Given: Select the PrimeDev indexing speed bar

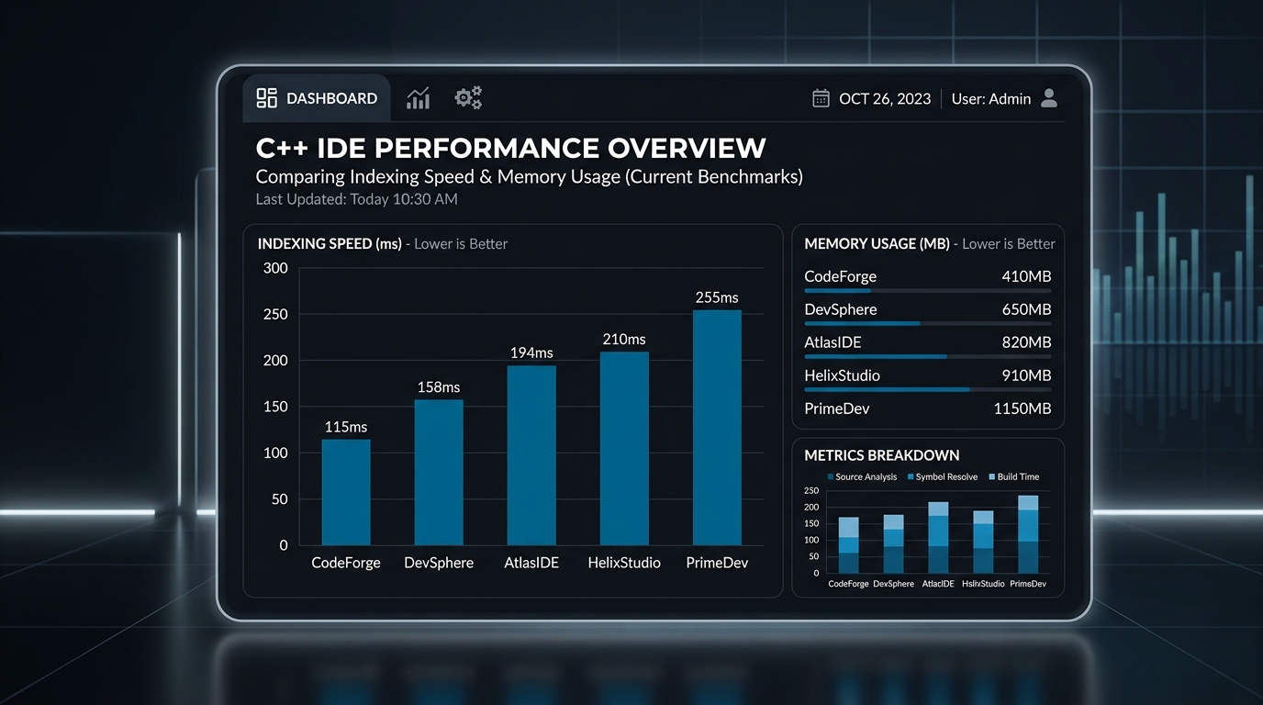Looking at the screenshot, I should click(717, 428).
